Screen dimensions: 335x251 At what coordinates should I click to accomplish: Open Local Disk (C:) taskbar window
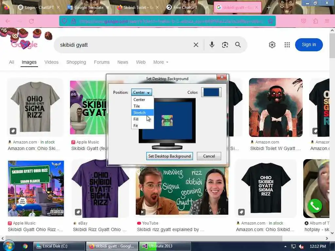59,246
